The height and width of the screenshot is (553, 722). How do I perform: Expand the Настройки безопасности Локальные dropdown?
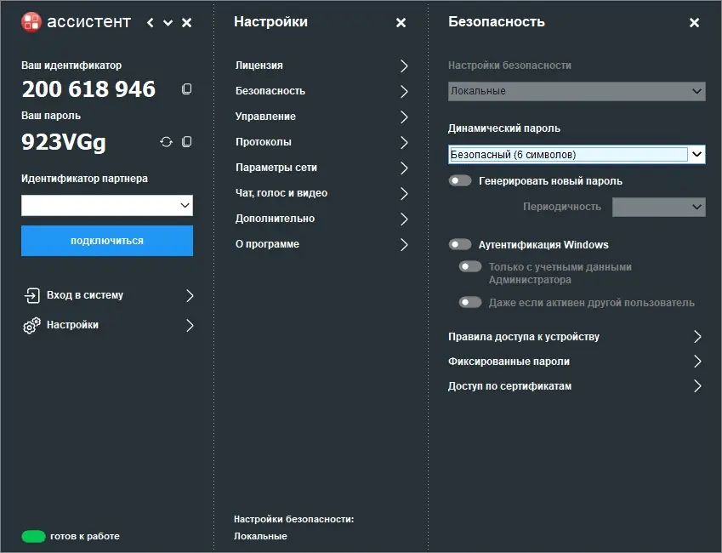(x=696, y=91)
